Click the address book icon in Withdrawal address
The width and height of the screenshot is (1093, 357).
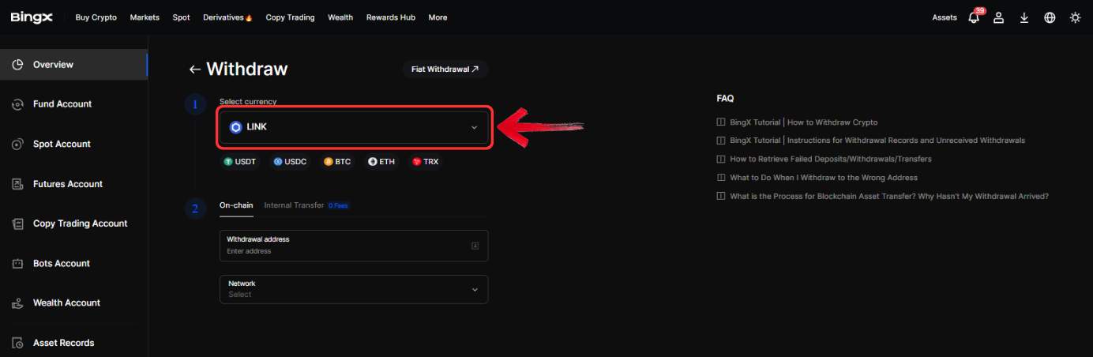point(475,246)
